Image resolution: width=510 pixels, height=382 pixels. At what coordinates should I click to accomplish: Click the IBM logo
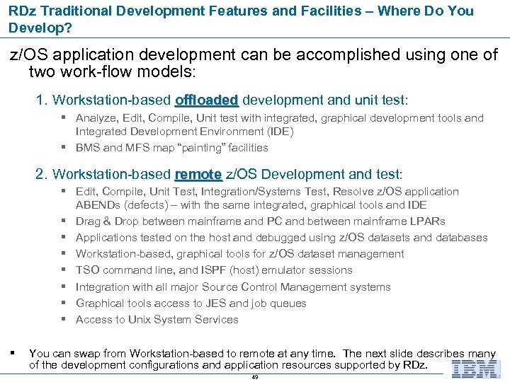click(x=476, y=369)
